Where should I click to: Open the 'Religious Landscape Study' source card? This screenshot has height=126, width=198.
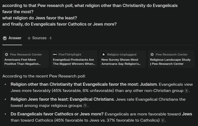[171, 59]
